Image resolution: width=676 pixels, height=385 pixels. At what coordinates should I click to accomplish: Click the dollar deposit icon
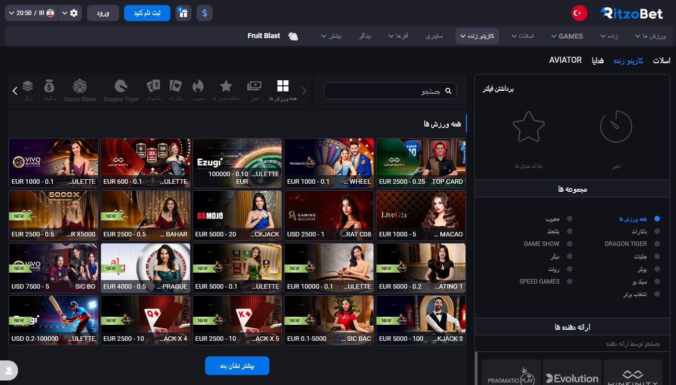point(205,13)
